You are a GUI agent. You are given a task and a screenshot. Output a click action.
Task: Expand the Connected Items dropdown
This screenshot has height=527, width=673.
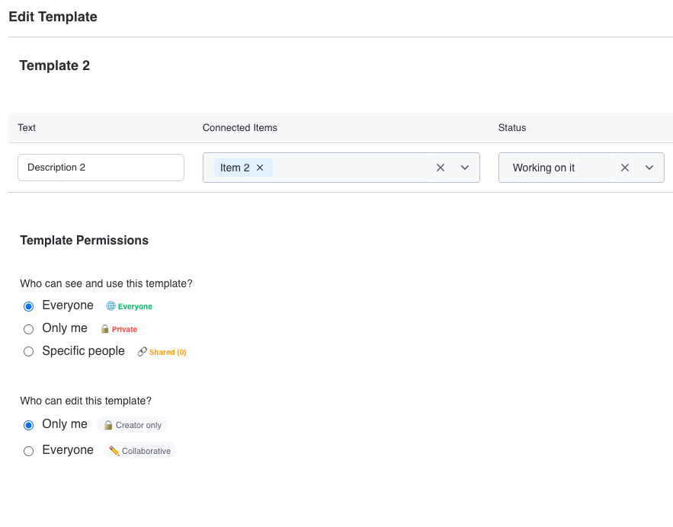point(465,168)
